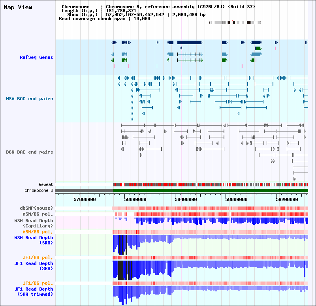The width and height of the screenshot is (316, 306).
Task: Click the JF1 Read Depth (SRA trimmed) link
Action: coord(34,291)
